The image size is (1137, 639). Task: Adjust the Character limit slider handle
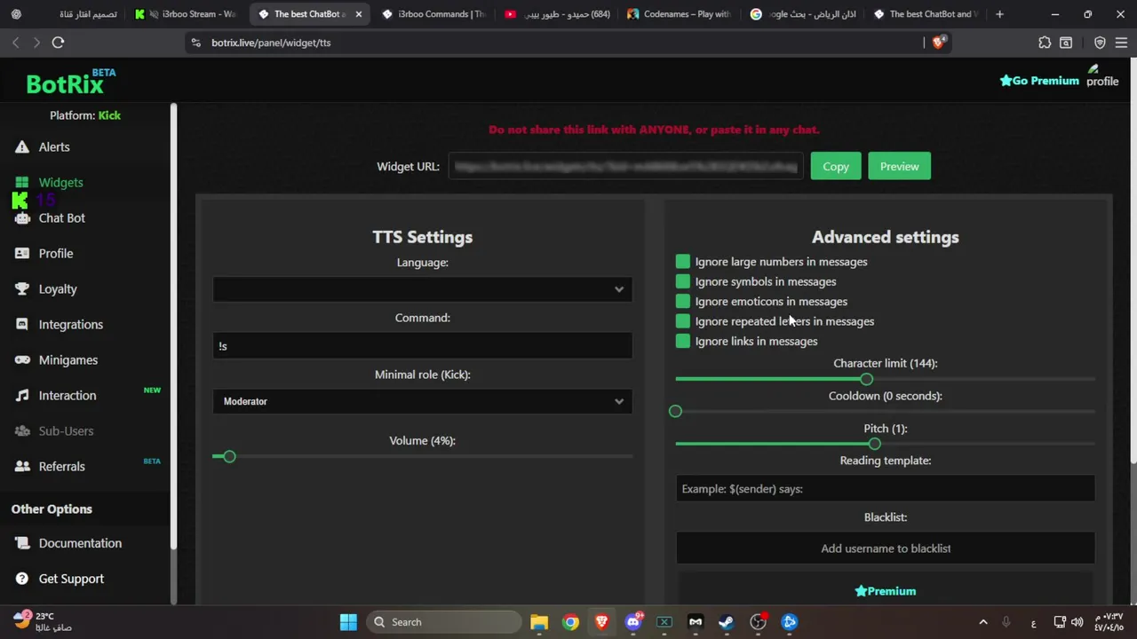pyautogui.click(x=866, y=379)
